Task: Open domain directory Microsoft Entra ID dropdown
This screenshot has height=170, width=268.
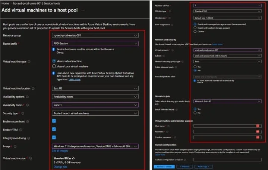Action: (x=227, y=102)
